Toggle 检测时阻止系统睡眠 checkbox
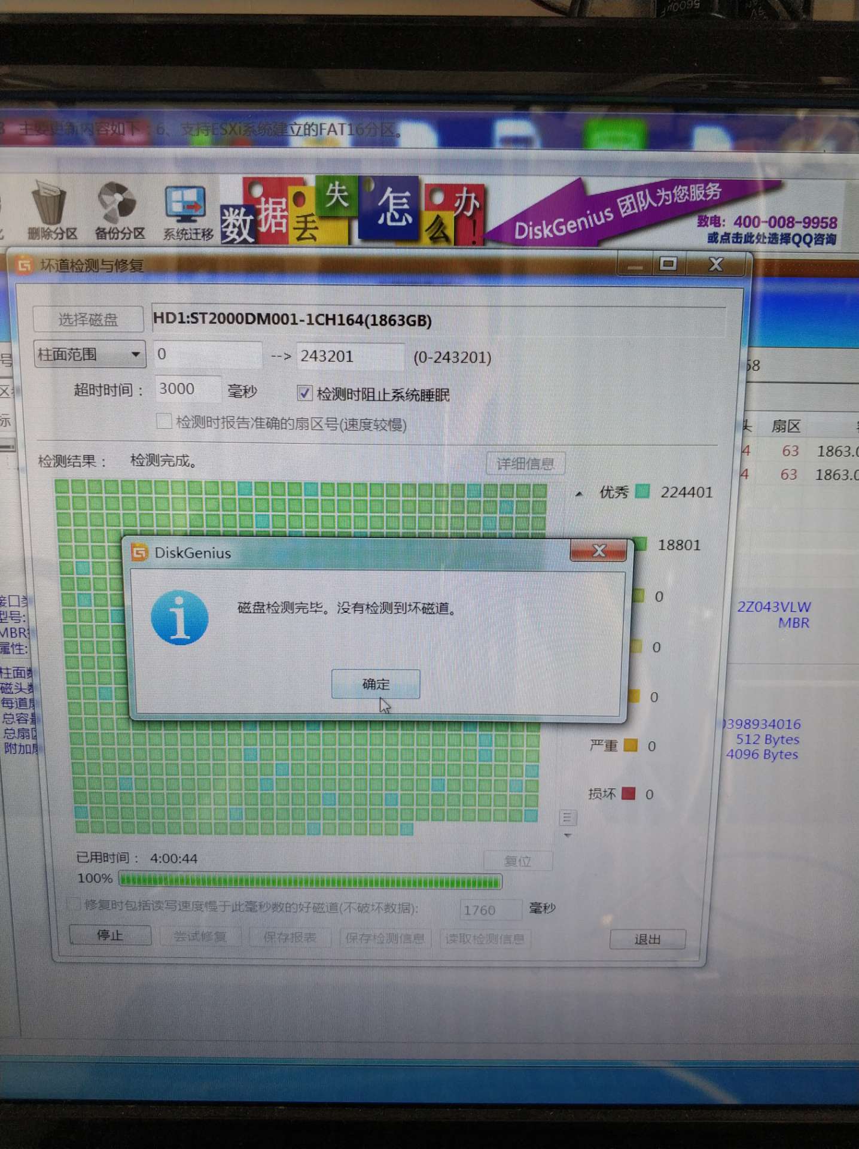 point(304,393)
